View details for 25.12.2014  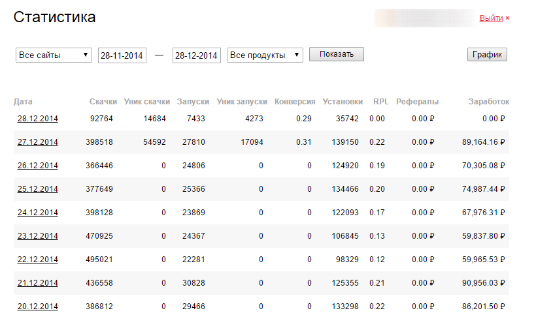click(37, 189)
